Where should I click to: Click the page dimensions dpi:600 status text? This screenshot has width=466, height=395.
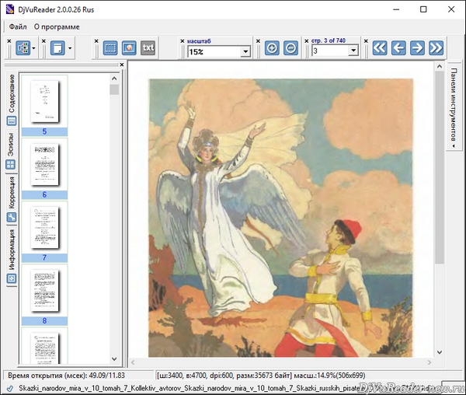tap(261, 376)
